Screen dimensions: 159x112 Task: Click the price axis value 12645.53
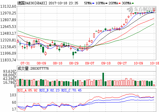point(8,27)
